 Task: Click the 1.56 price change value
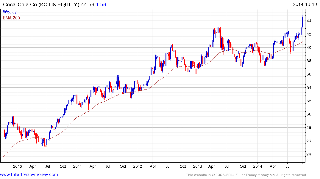click(101, 4)
